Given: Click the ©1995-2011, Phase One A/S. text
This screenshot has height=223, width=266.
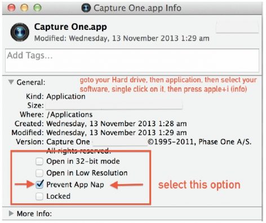Looking at the screenshot, I should [200, 142].
